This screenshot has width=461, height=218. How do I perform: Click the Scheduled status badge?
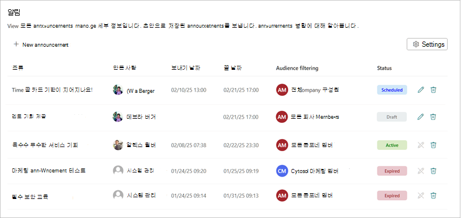pyautogui.click(x=392, y=90)
